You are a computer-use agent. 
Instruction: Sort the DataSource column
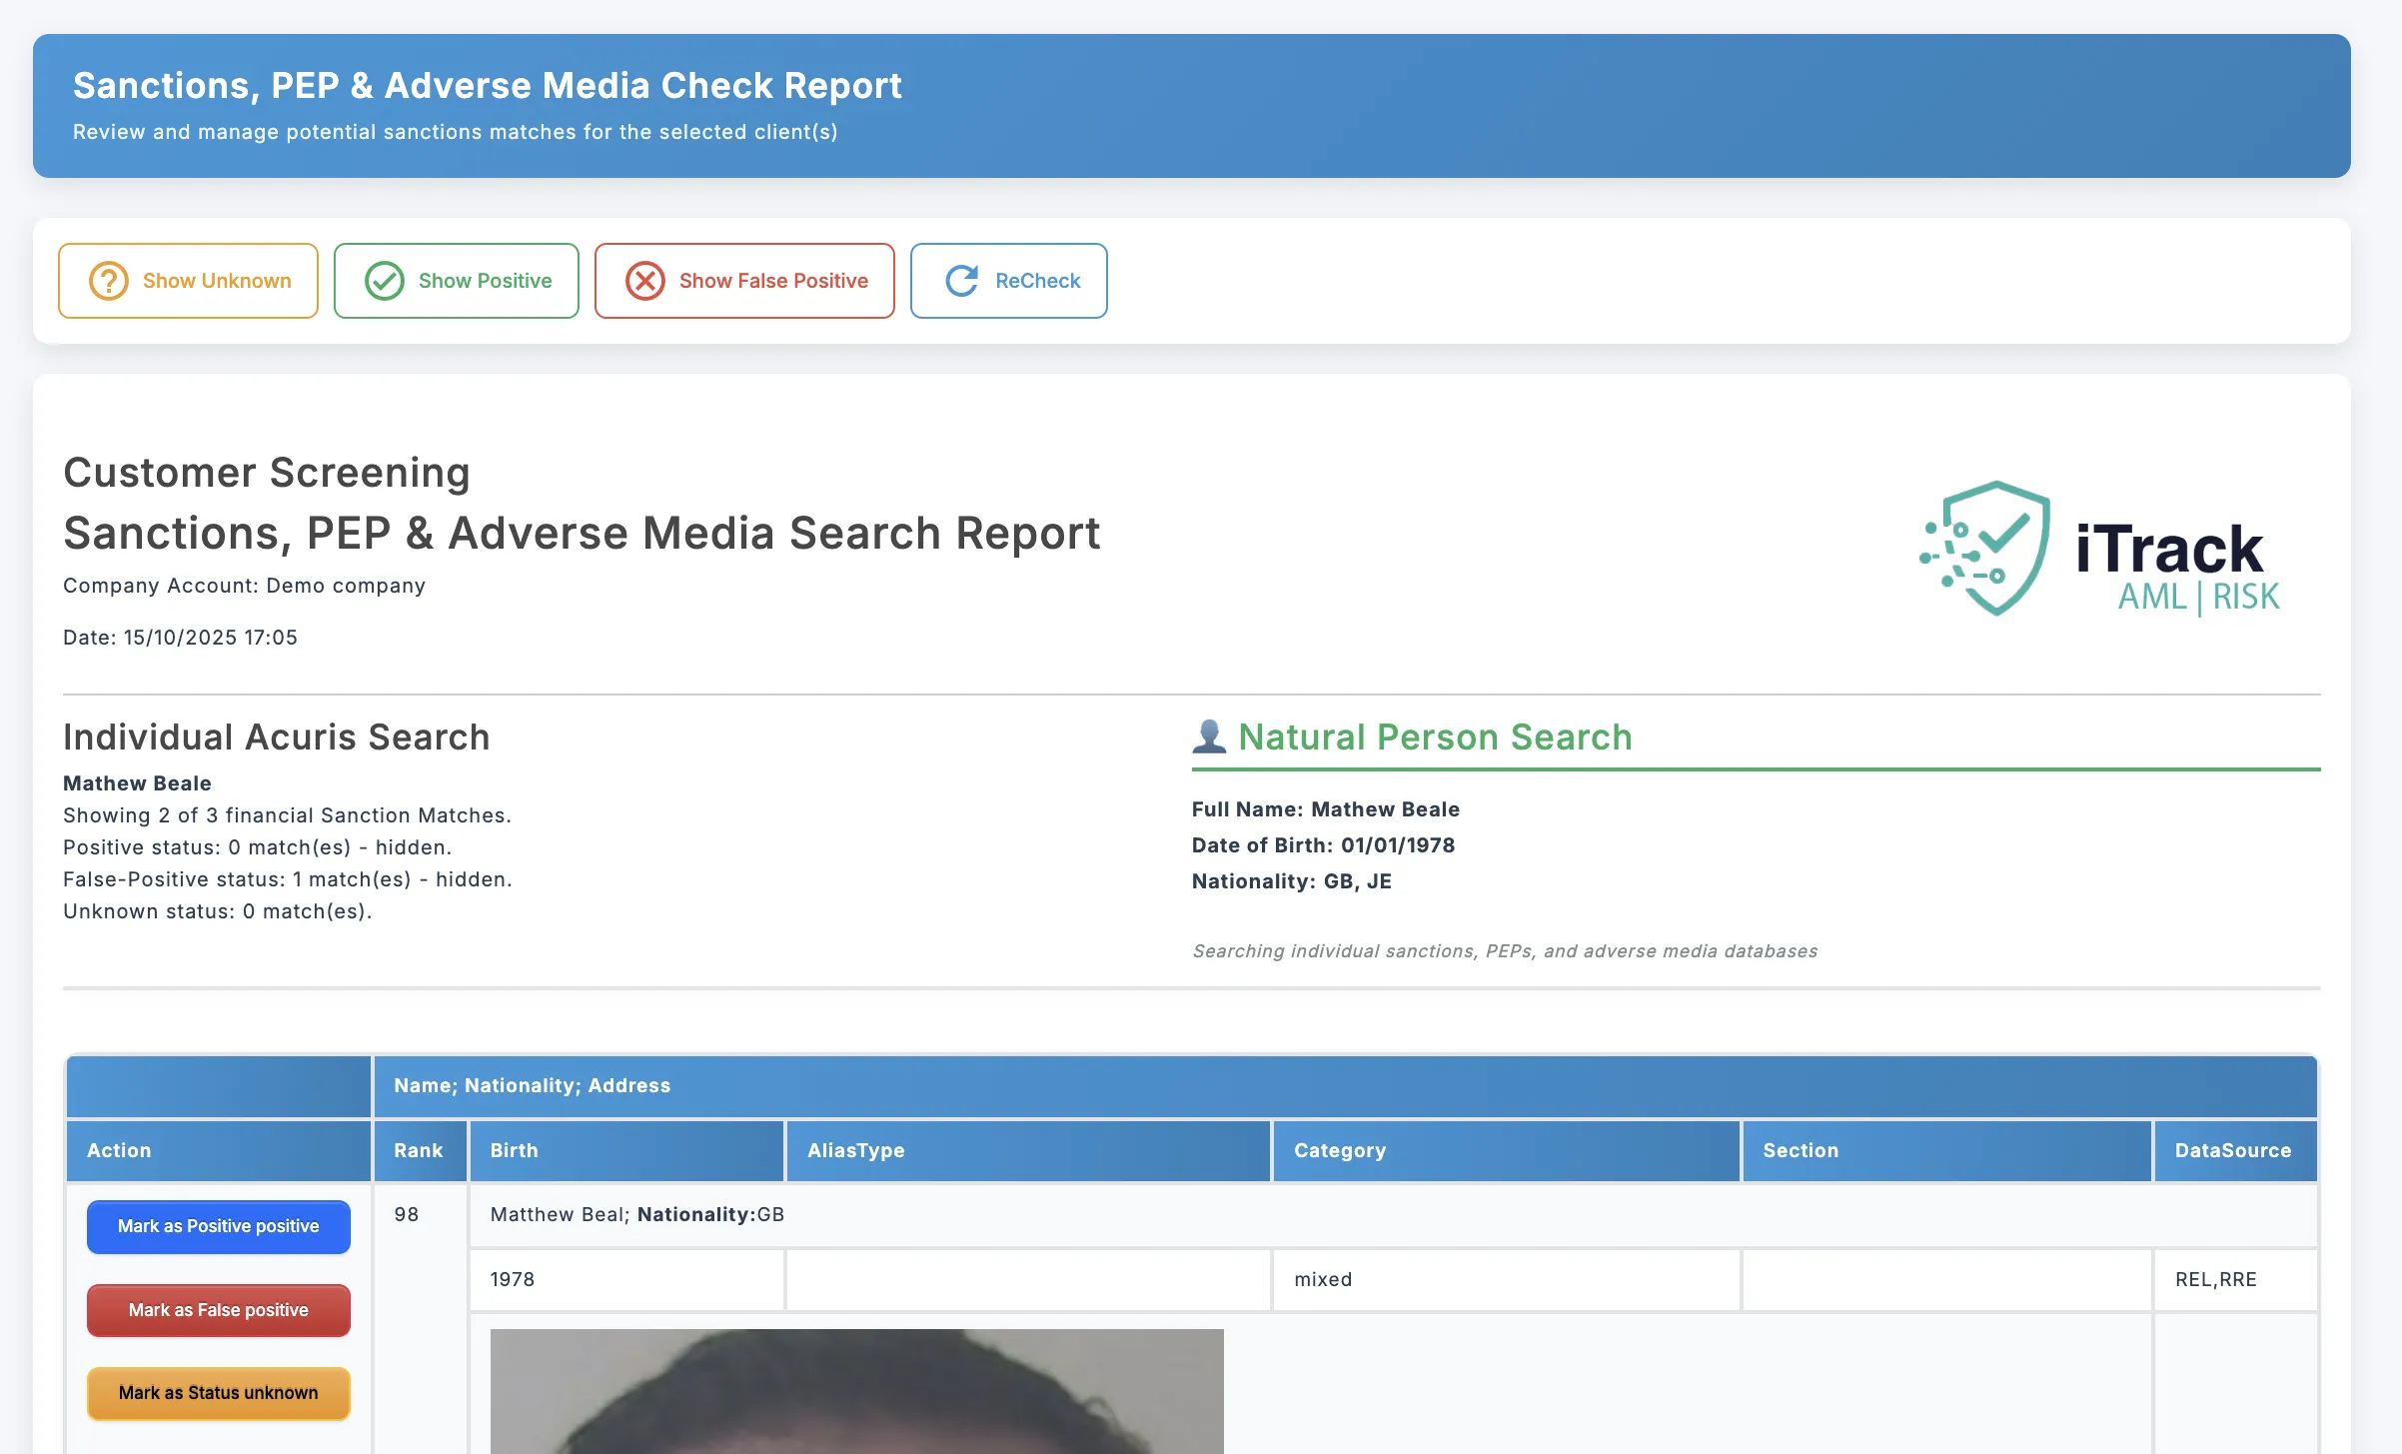(2233, 1150)
